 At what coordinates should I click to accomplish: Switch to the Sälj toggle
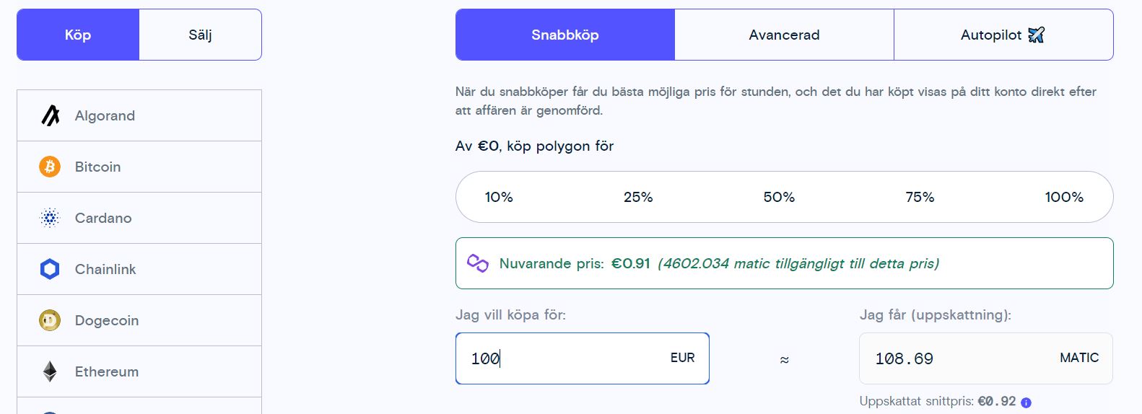(200, 35)
